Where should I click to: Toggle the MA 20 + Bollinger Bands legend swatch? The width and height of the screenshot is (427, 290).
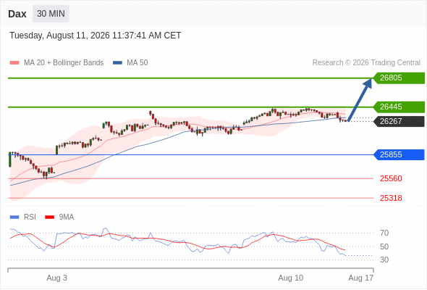coord(14,63)
